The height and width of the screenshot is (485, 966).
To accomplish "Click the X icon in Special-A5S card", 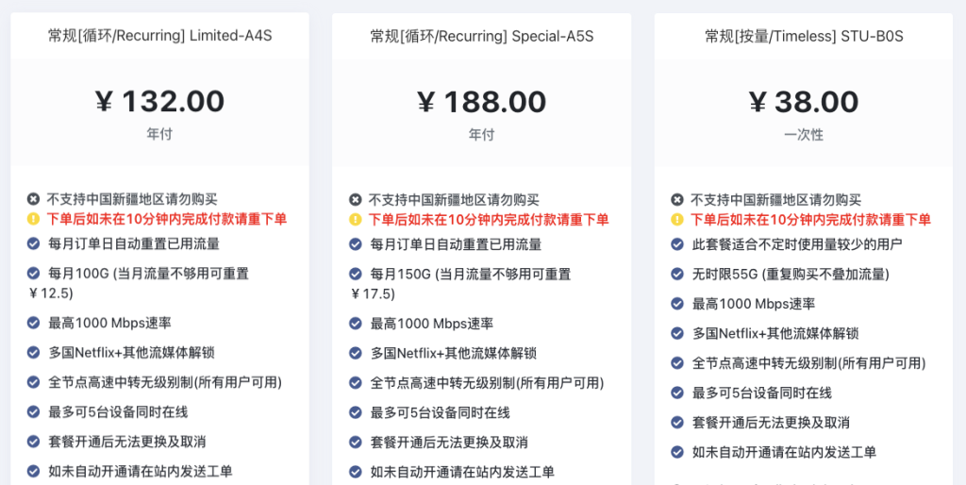I will (355, 200).
